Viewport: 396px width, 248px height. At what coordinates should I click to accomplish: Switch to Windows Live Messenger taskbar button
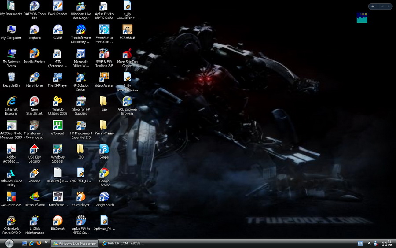tap(74, 244)
